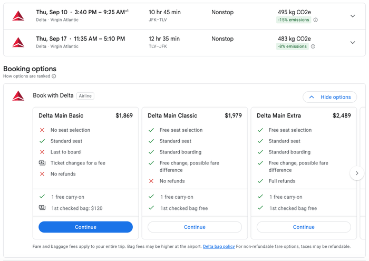Screen dimensions: 369x261
Task: Expand the Thu, Sep 10 flight details chevron
Action: [353, 16]
